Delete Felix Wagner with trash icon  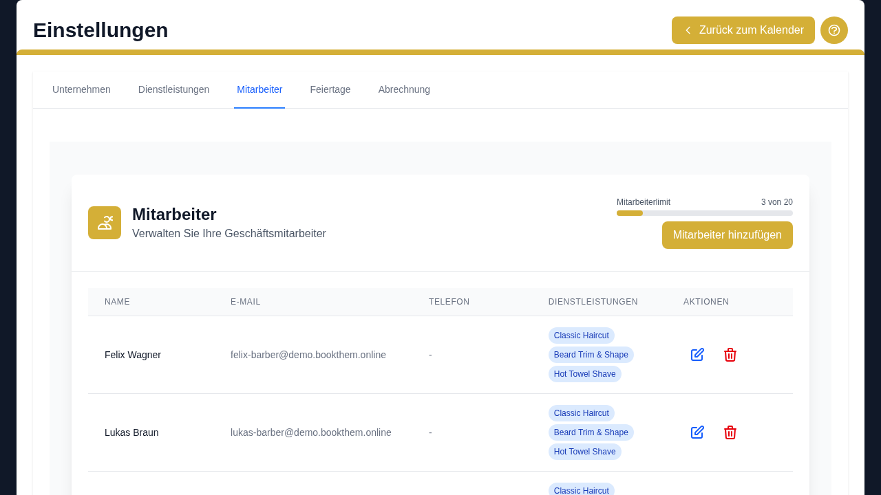(x=730, y=355)
